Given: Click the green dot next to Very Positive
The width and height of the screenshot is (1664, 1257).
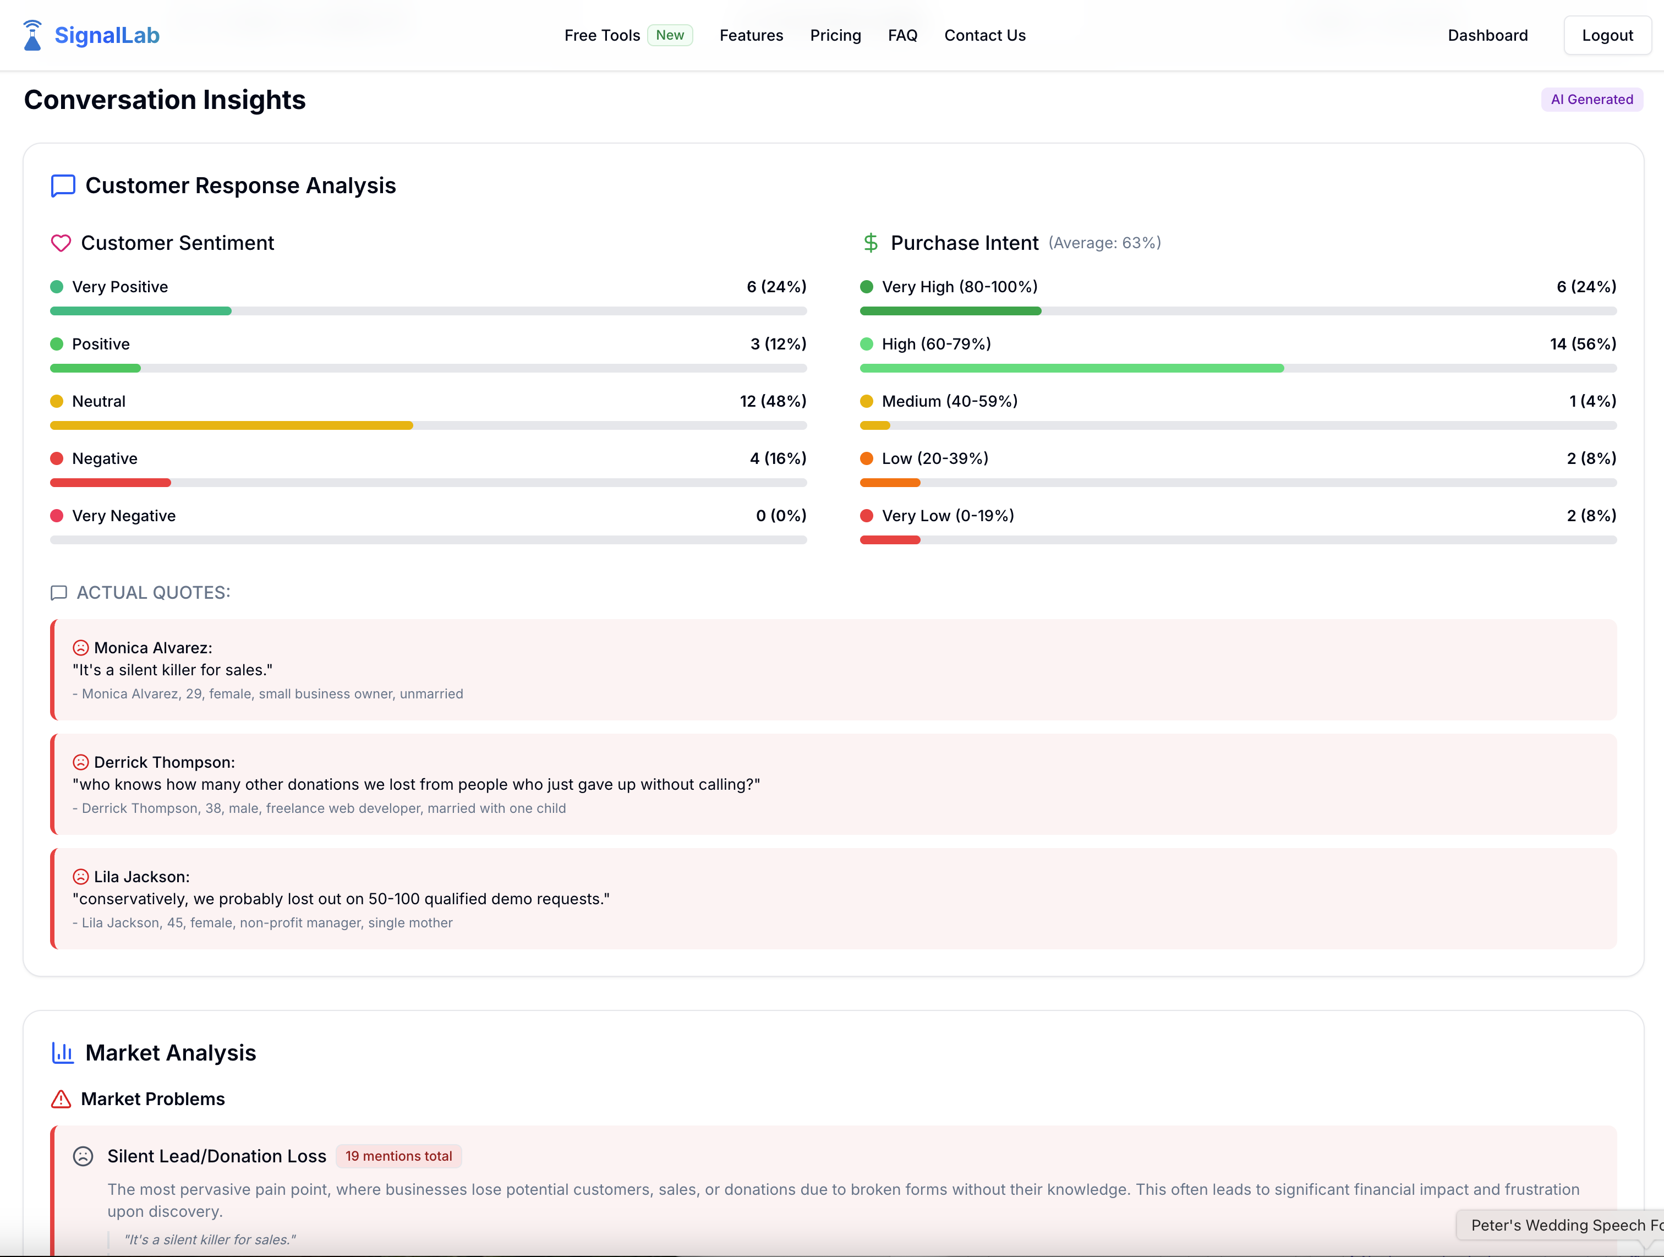Looking at the screenshot, I should 57,287.
